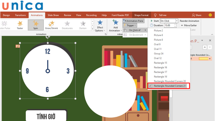
Task: Select the Spin animation effect
Action: pos(36,25)
